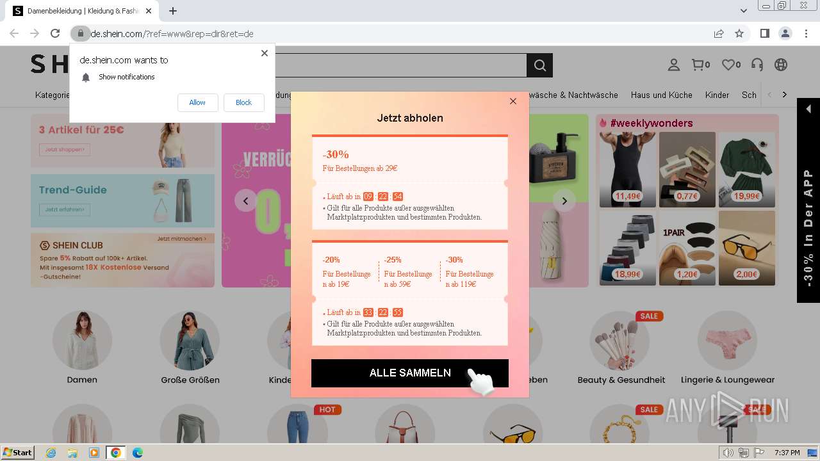This screenshot has width=820, height=461.
Task: Open the Windows Start menu
Action: [x=17, y=453]
